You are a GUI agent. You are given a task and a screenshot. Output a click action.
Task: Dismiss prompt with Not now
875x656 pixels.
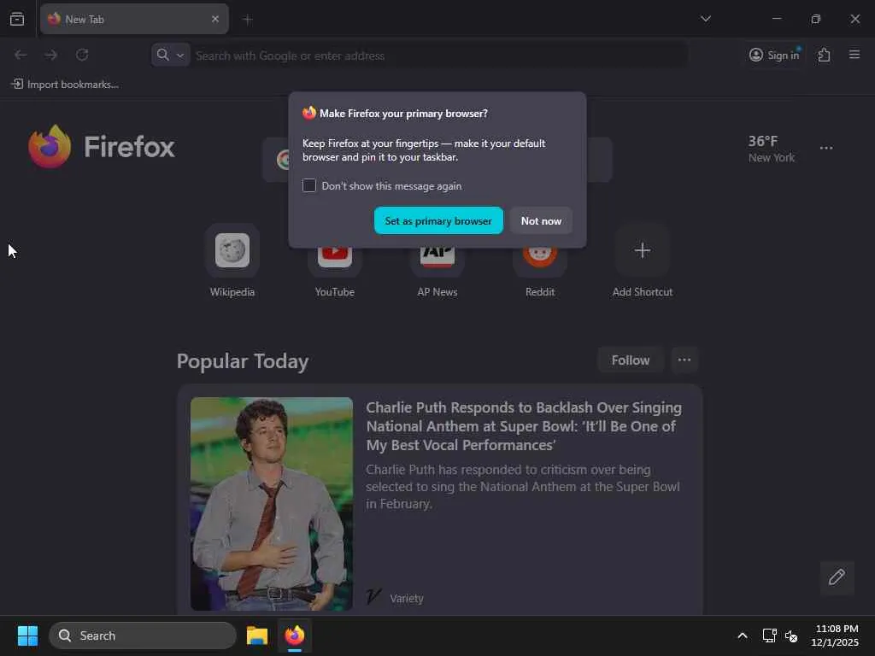[x=541, y=221]
